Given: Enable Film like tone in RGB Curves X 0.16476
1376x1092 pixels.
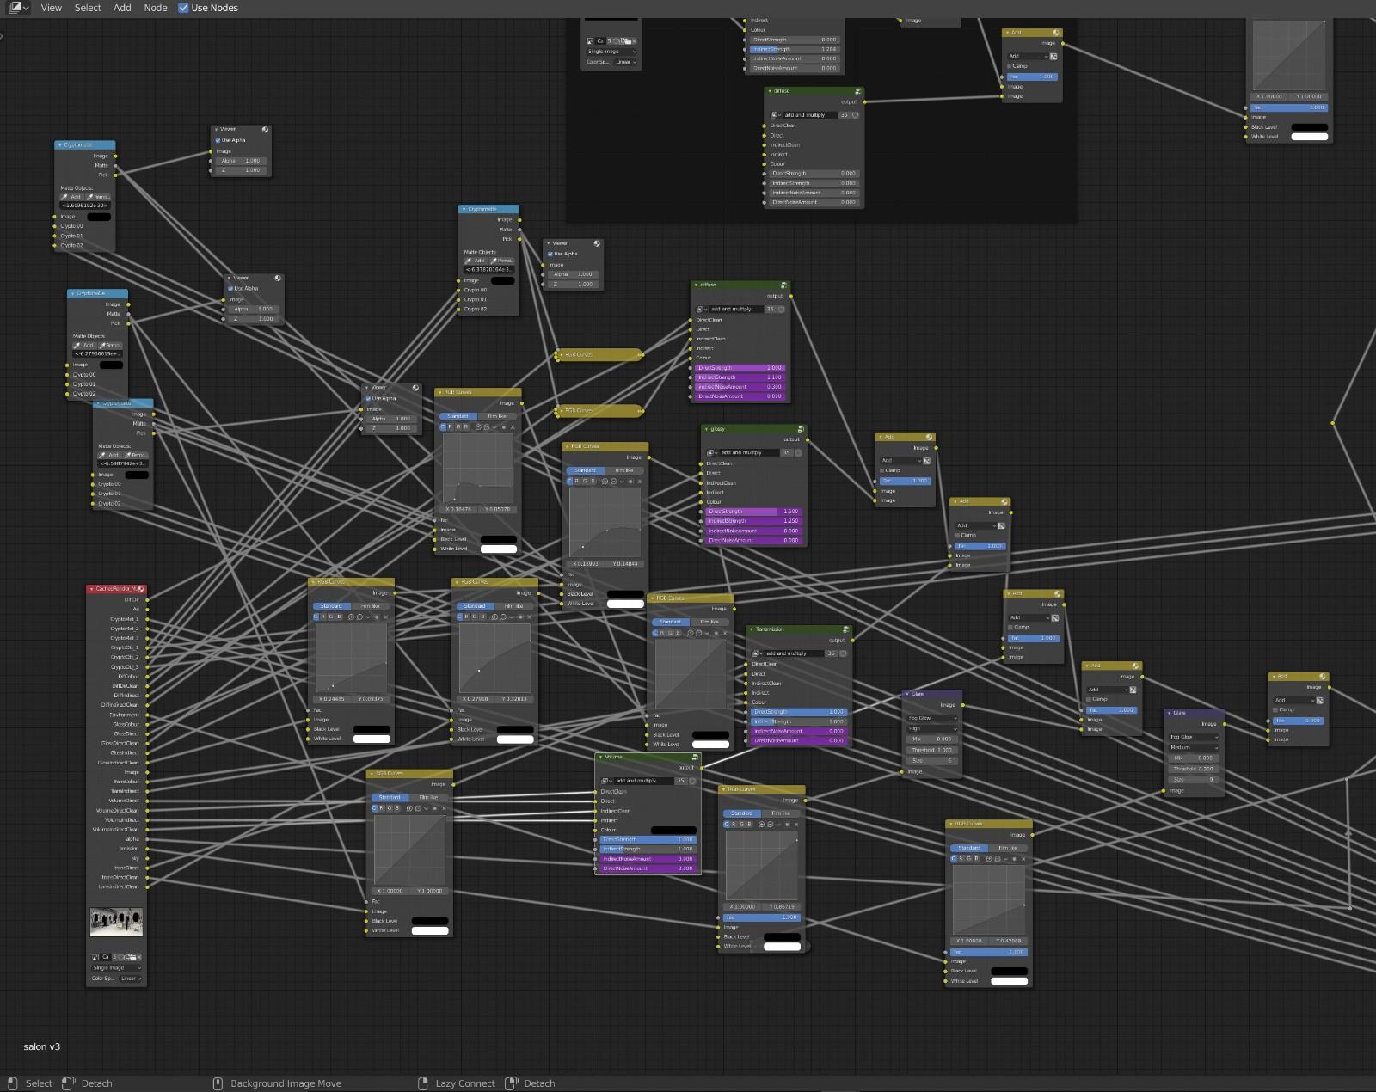Looking at the screenshot, I should pyautogui.click(x=497, y=416).
